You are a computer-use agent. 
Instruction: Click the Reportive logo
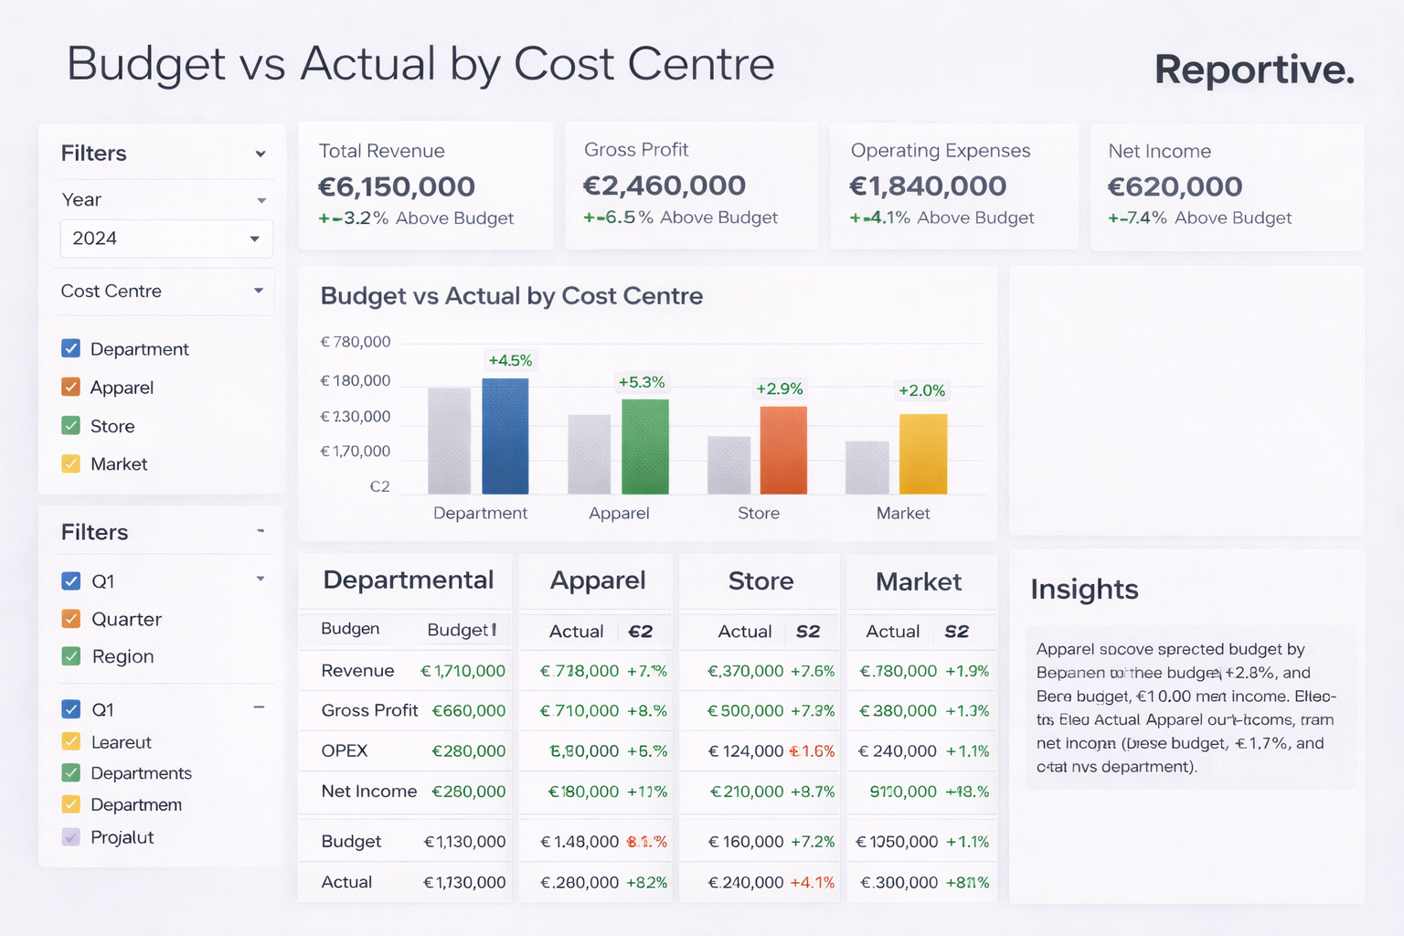pyautogui.click(x=1253, y=69)
